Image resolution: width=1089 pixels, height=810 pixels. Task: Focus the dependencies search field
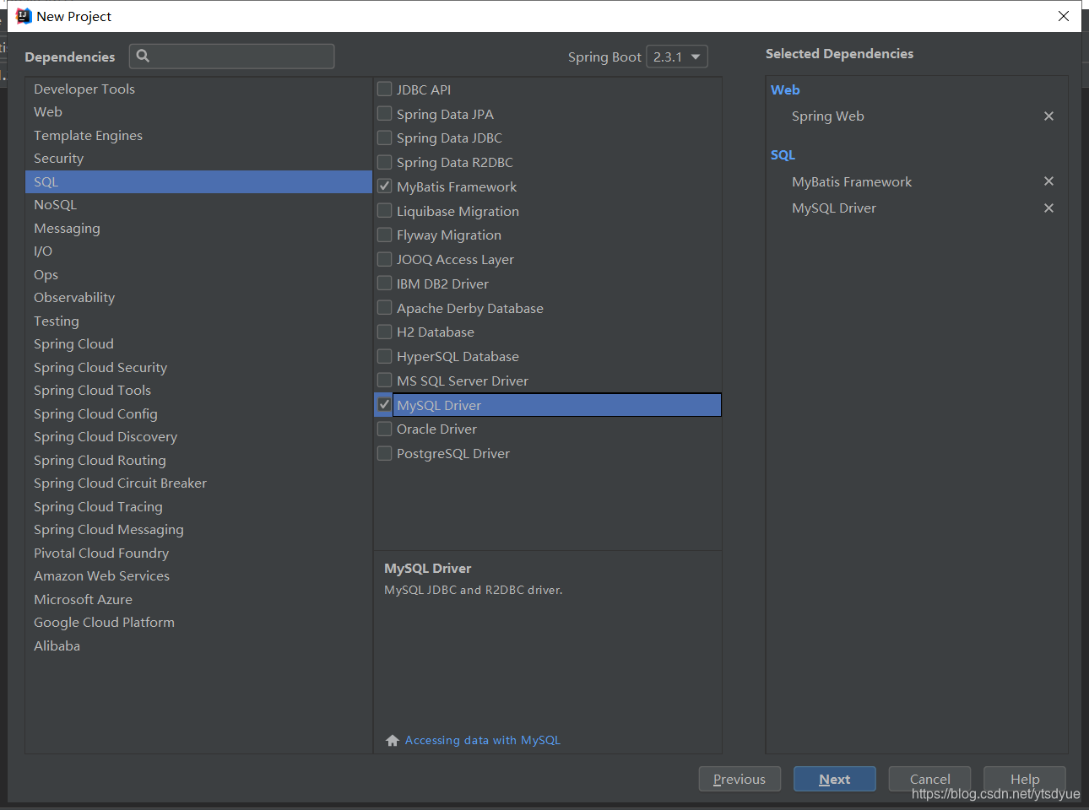(x=231, y=57)
